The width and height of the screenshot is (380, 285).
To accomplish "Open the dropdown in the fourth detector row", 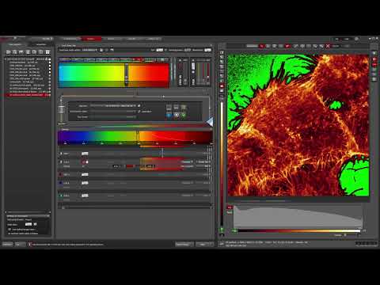I will click(187, 183).
